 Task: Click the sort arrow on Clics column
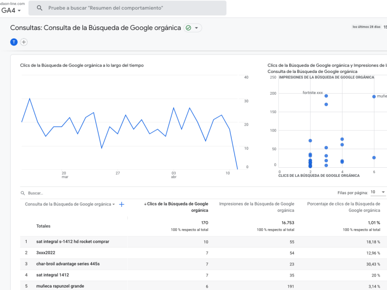pos(146,204)
